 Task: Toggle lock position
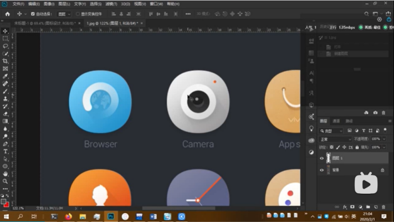pyautogui.click(x=344, y=147)
